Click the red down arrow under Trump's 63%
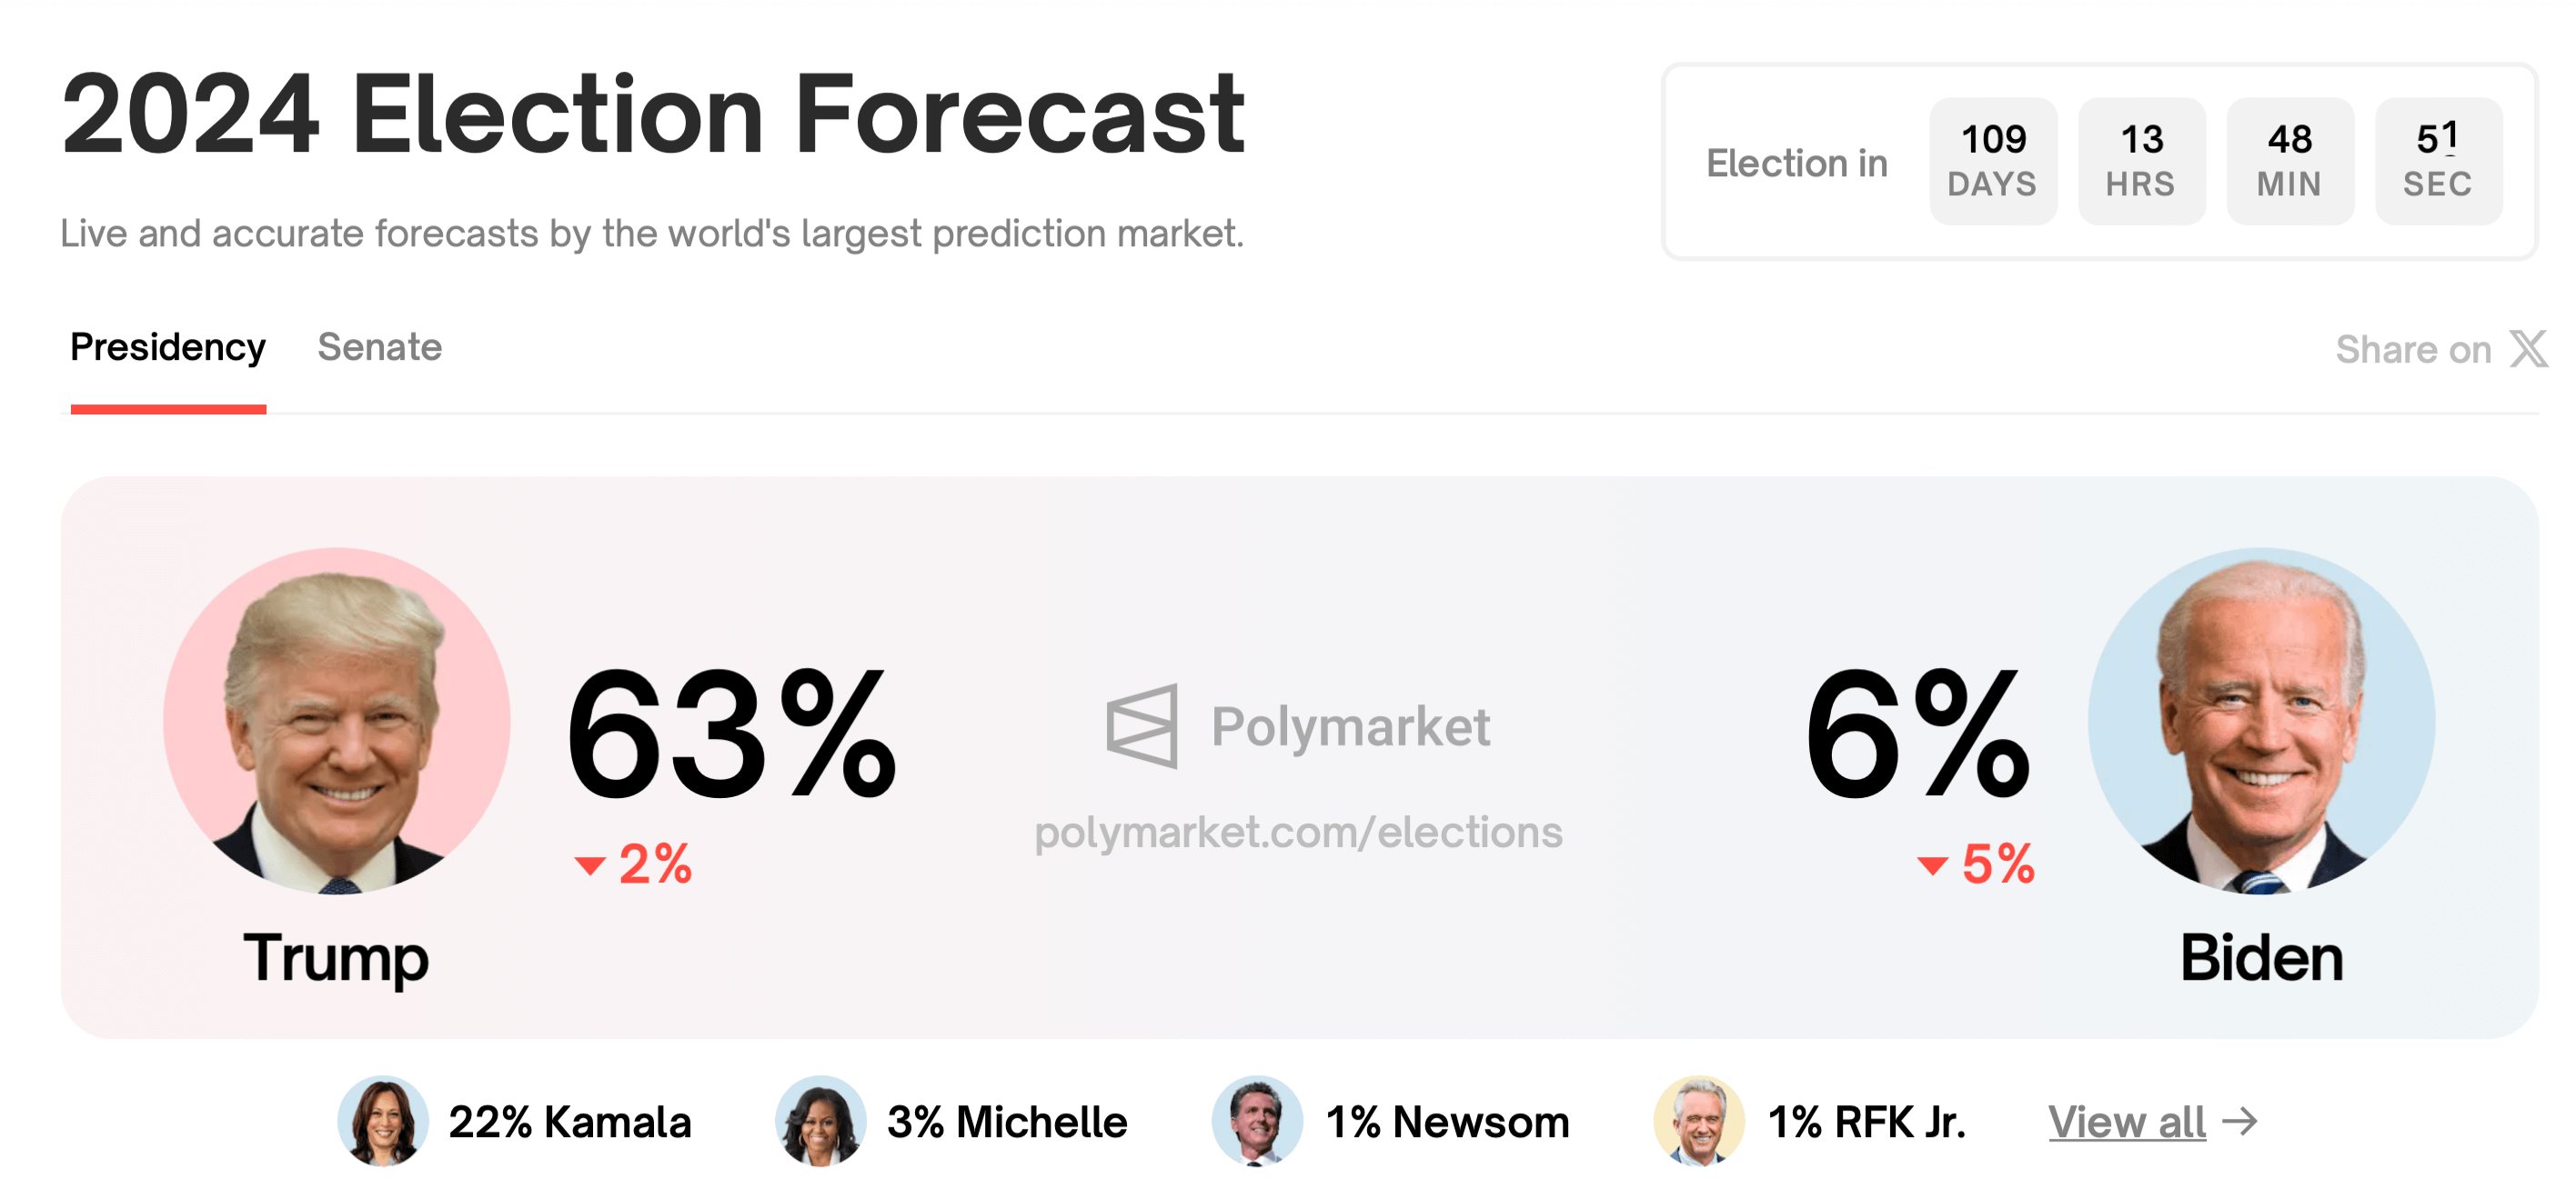 coord(590,865)
